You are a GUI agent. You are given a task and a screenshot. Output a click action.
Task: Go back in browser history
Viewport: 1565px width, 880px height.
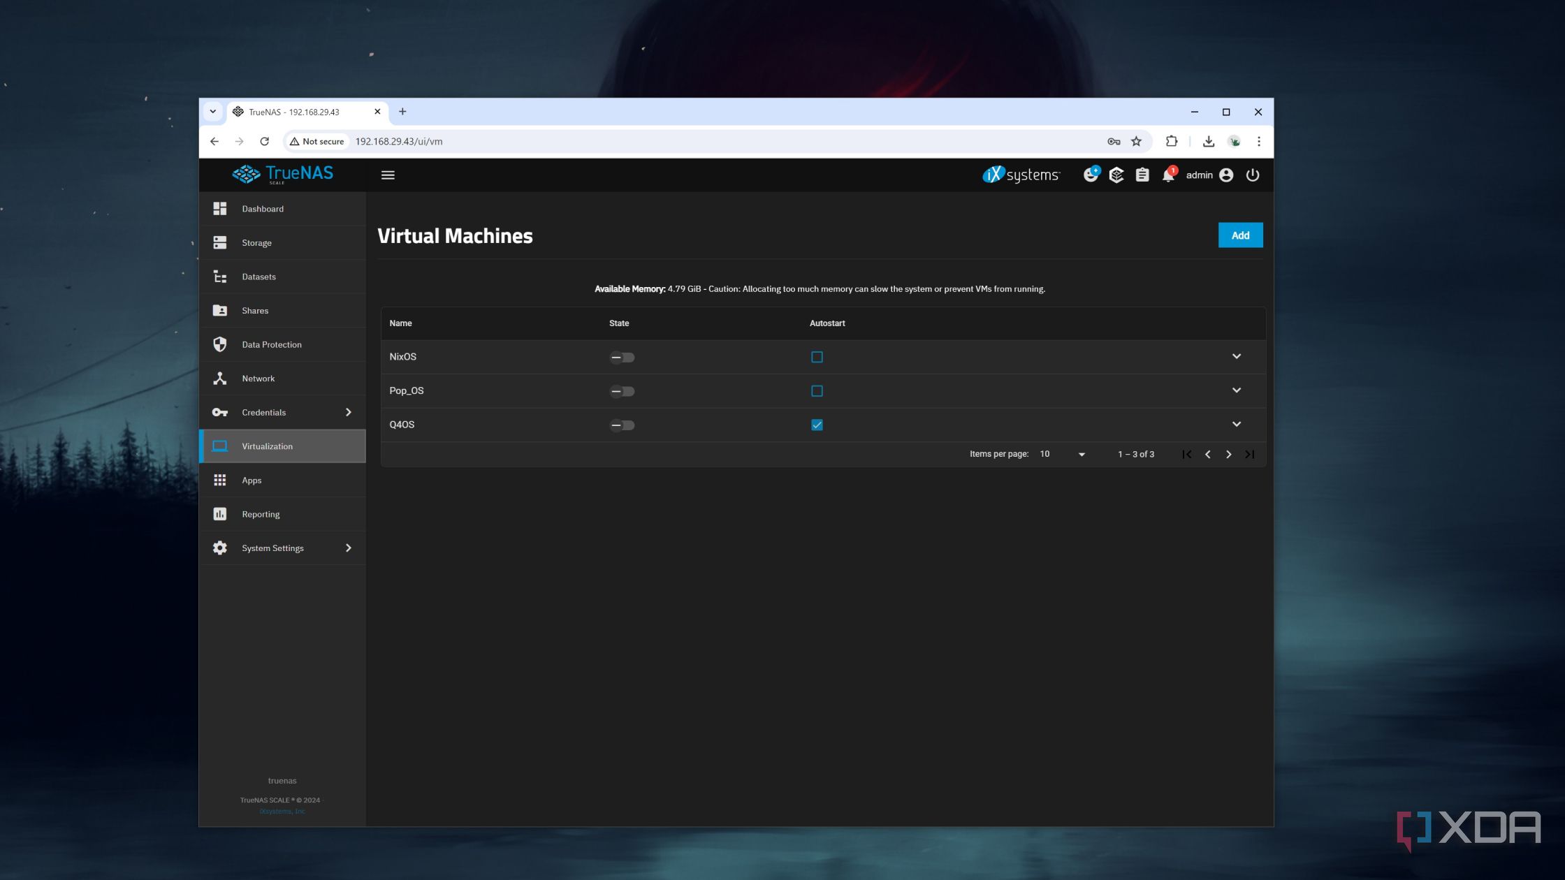click(x=214, y=141)
